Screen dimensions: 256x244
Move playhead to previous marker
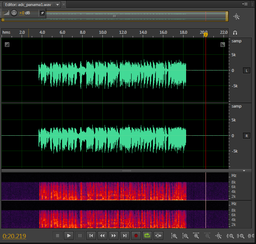click(91, 236)
